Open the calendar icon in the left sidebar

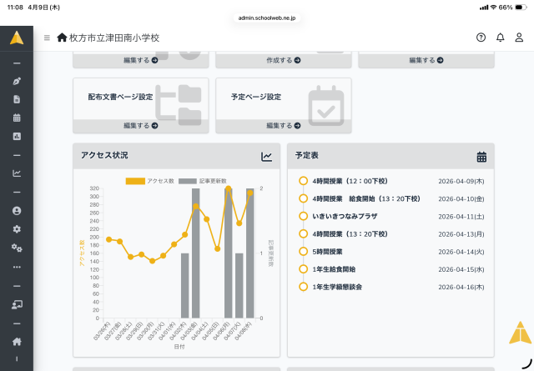[x=17, y=118]
